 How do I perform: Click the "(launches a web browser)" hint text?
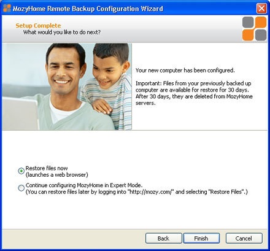[x=57, y=175]
